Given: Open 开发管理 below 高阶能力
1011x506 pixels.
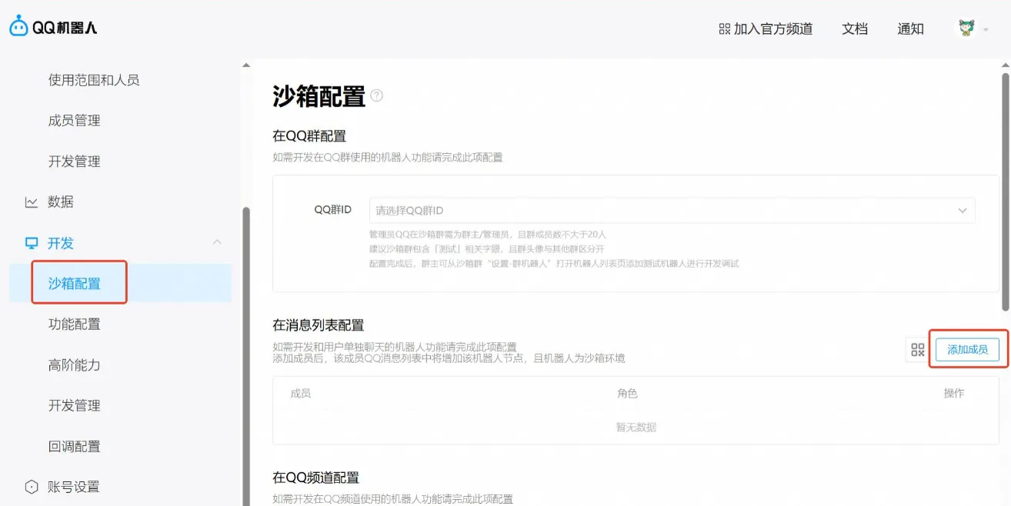Looking at the screenshot, I should click(x=75, y=406).
